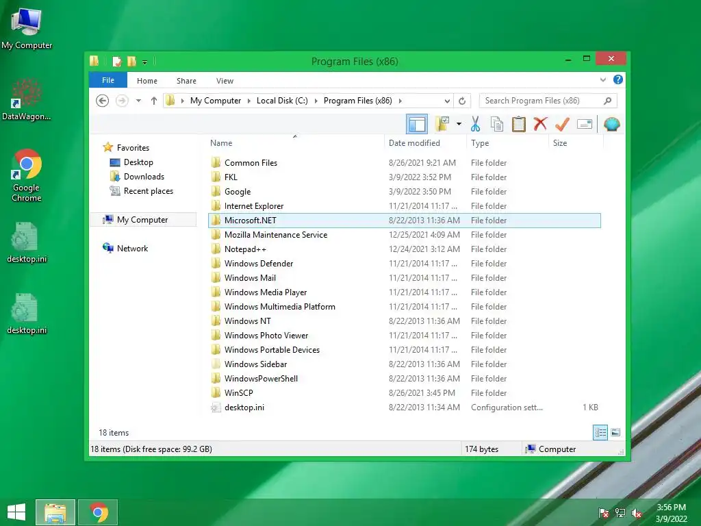Click the muted volume tray icon

[x=636, y=513]
